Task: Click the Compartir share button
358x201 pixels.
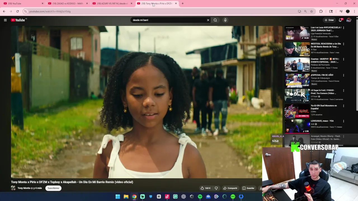Action: coord(230,188)
